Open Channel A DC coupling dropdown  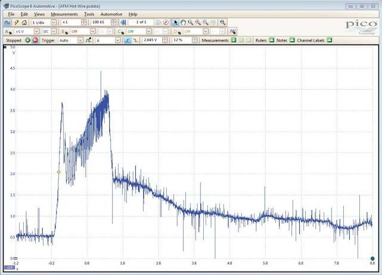54,32
